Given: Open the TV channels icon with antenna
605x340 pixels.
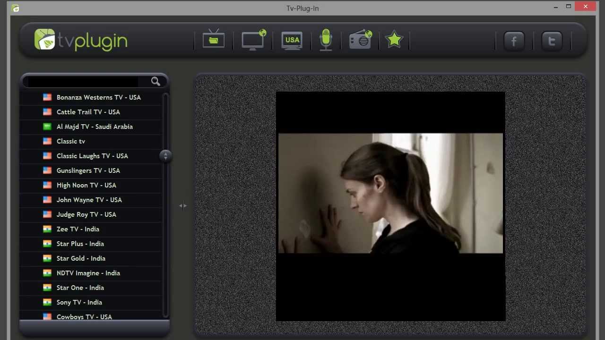Looking at the screenshot, I should point(214,38).
